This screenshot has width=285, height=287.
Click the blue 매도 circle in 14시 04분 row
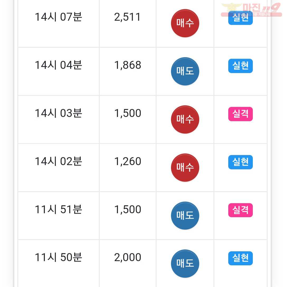[185, 71]
